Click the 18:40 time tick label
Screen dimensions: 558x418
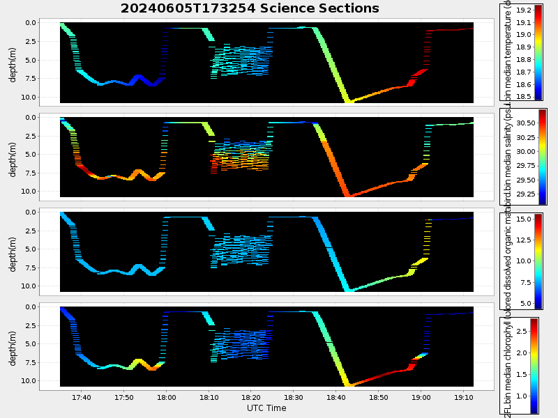336,397
